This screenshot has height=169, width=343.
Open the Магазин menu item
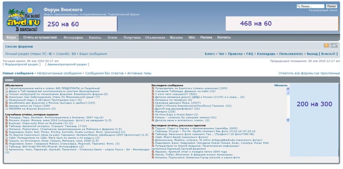[x=176, y=38]
